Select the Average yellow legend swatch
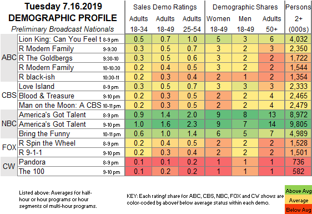 point(298,201)
